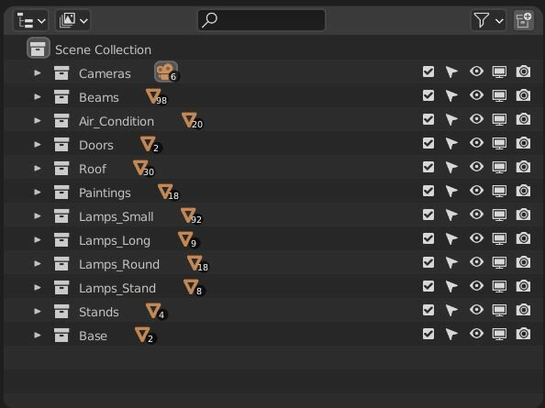Click the Scene Collection box icon
The image size is (545, 408).
(x=38, y=49)
